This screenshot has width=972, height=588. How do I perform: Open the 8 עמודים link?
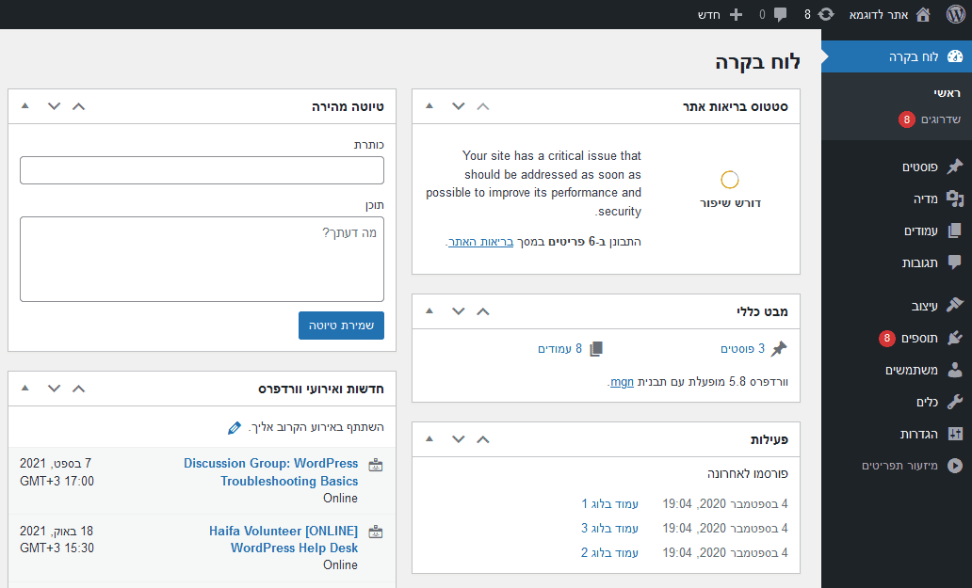559,349
